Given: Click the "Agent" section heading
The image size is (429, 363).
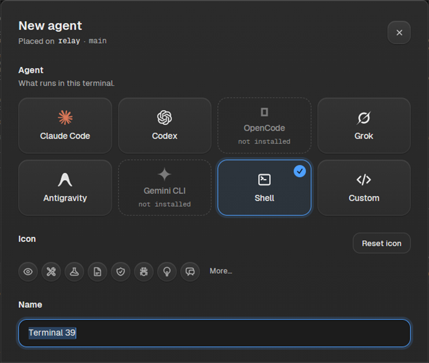Looking at the screenshot, I should click(x=31, y=70).
